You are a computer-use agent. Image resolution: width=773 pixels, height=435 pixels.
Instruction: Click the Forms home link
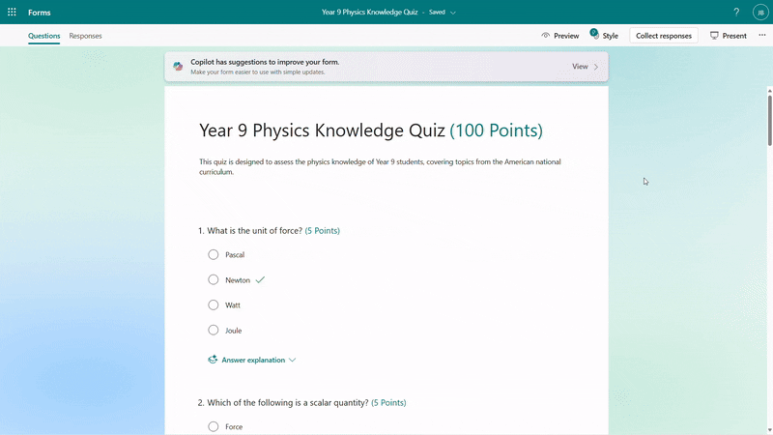(39, 13)
